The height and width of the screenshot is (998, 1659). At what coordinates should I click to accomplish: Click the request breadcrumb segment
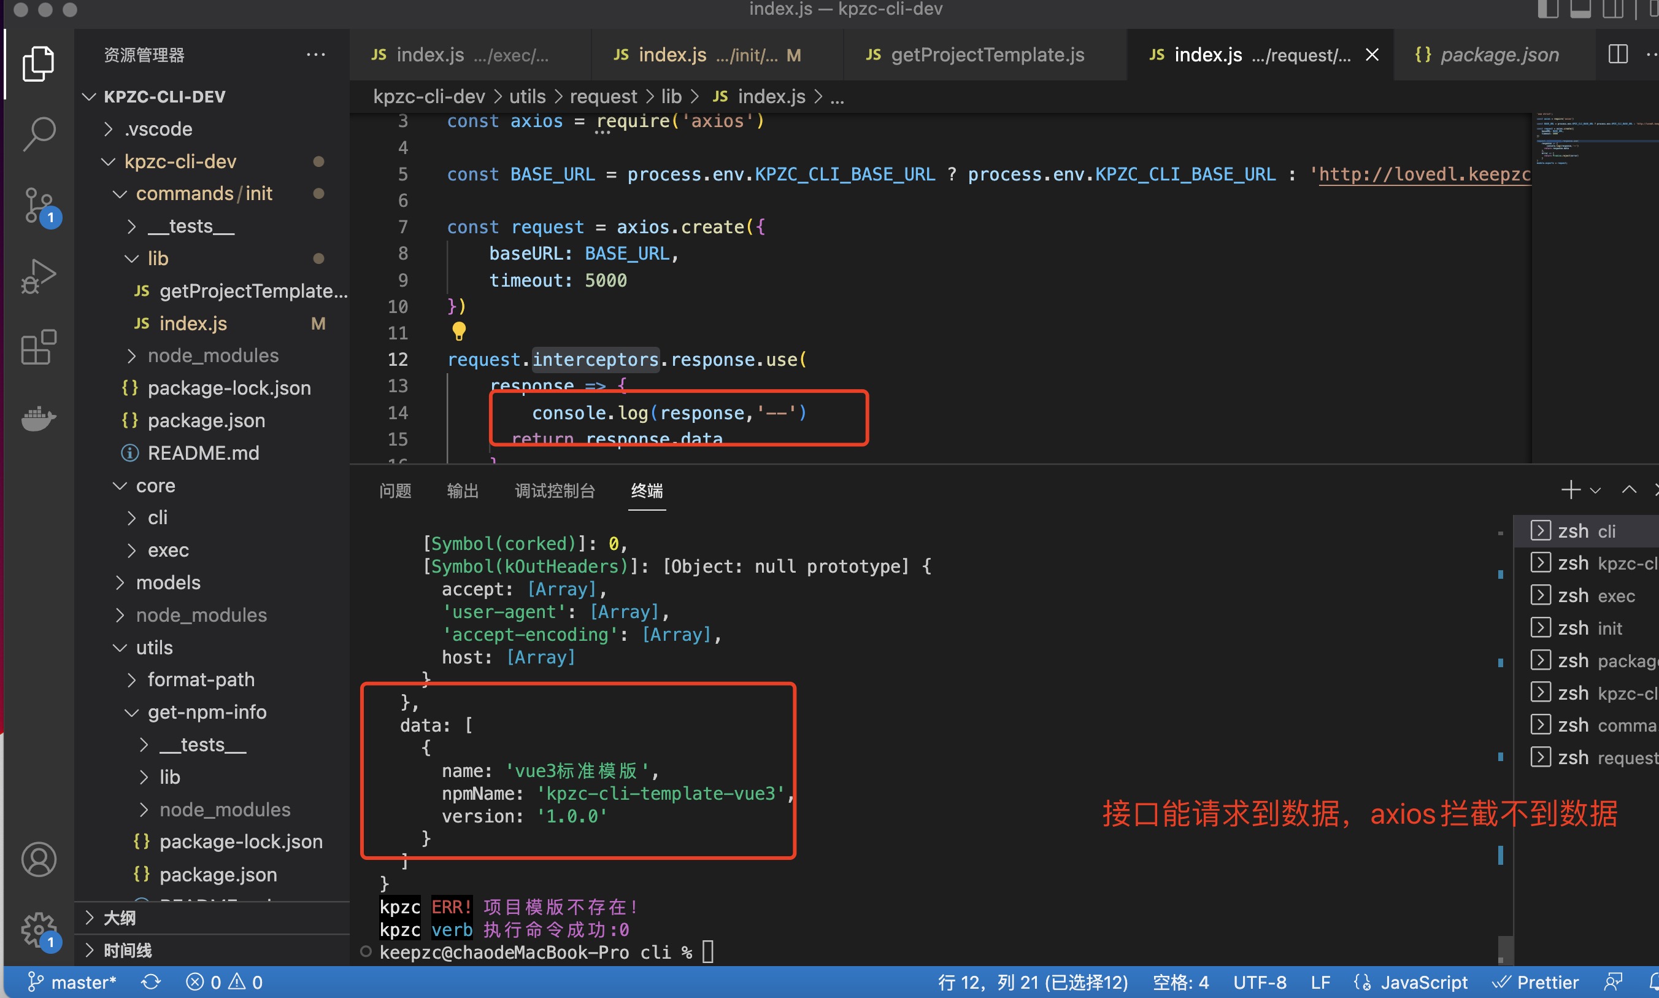[x=603, y=96]
